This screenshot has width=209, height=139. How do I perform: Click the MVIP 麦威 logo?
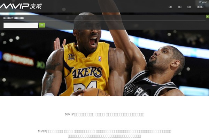coord(21,6)
